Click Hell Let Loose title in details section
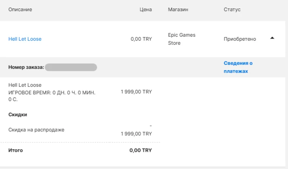 (25, 85)
